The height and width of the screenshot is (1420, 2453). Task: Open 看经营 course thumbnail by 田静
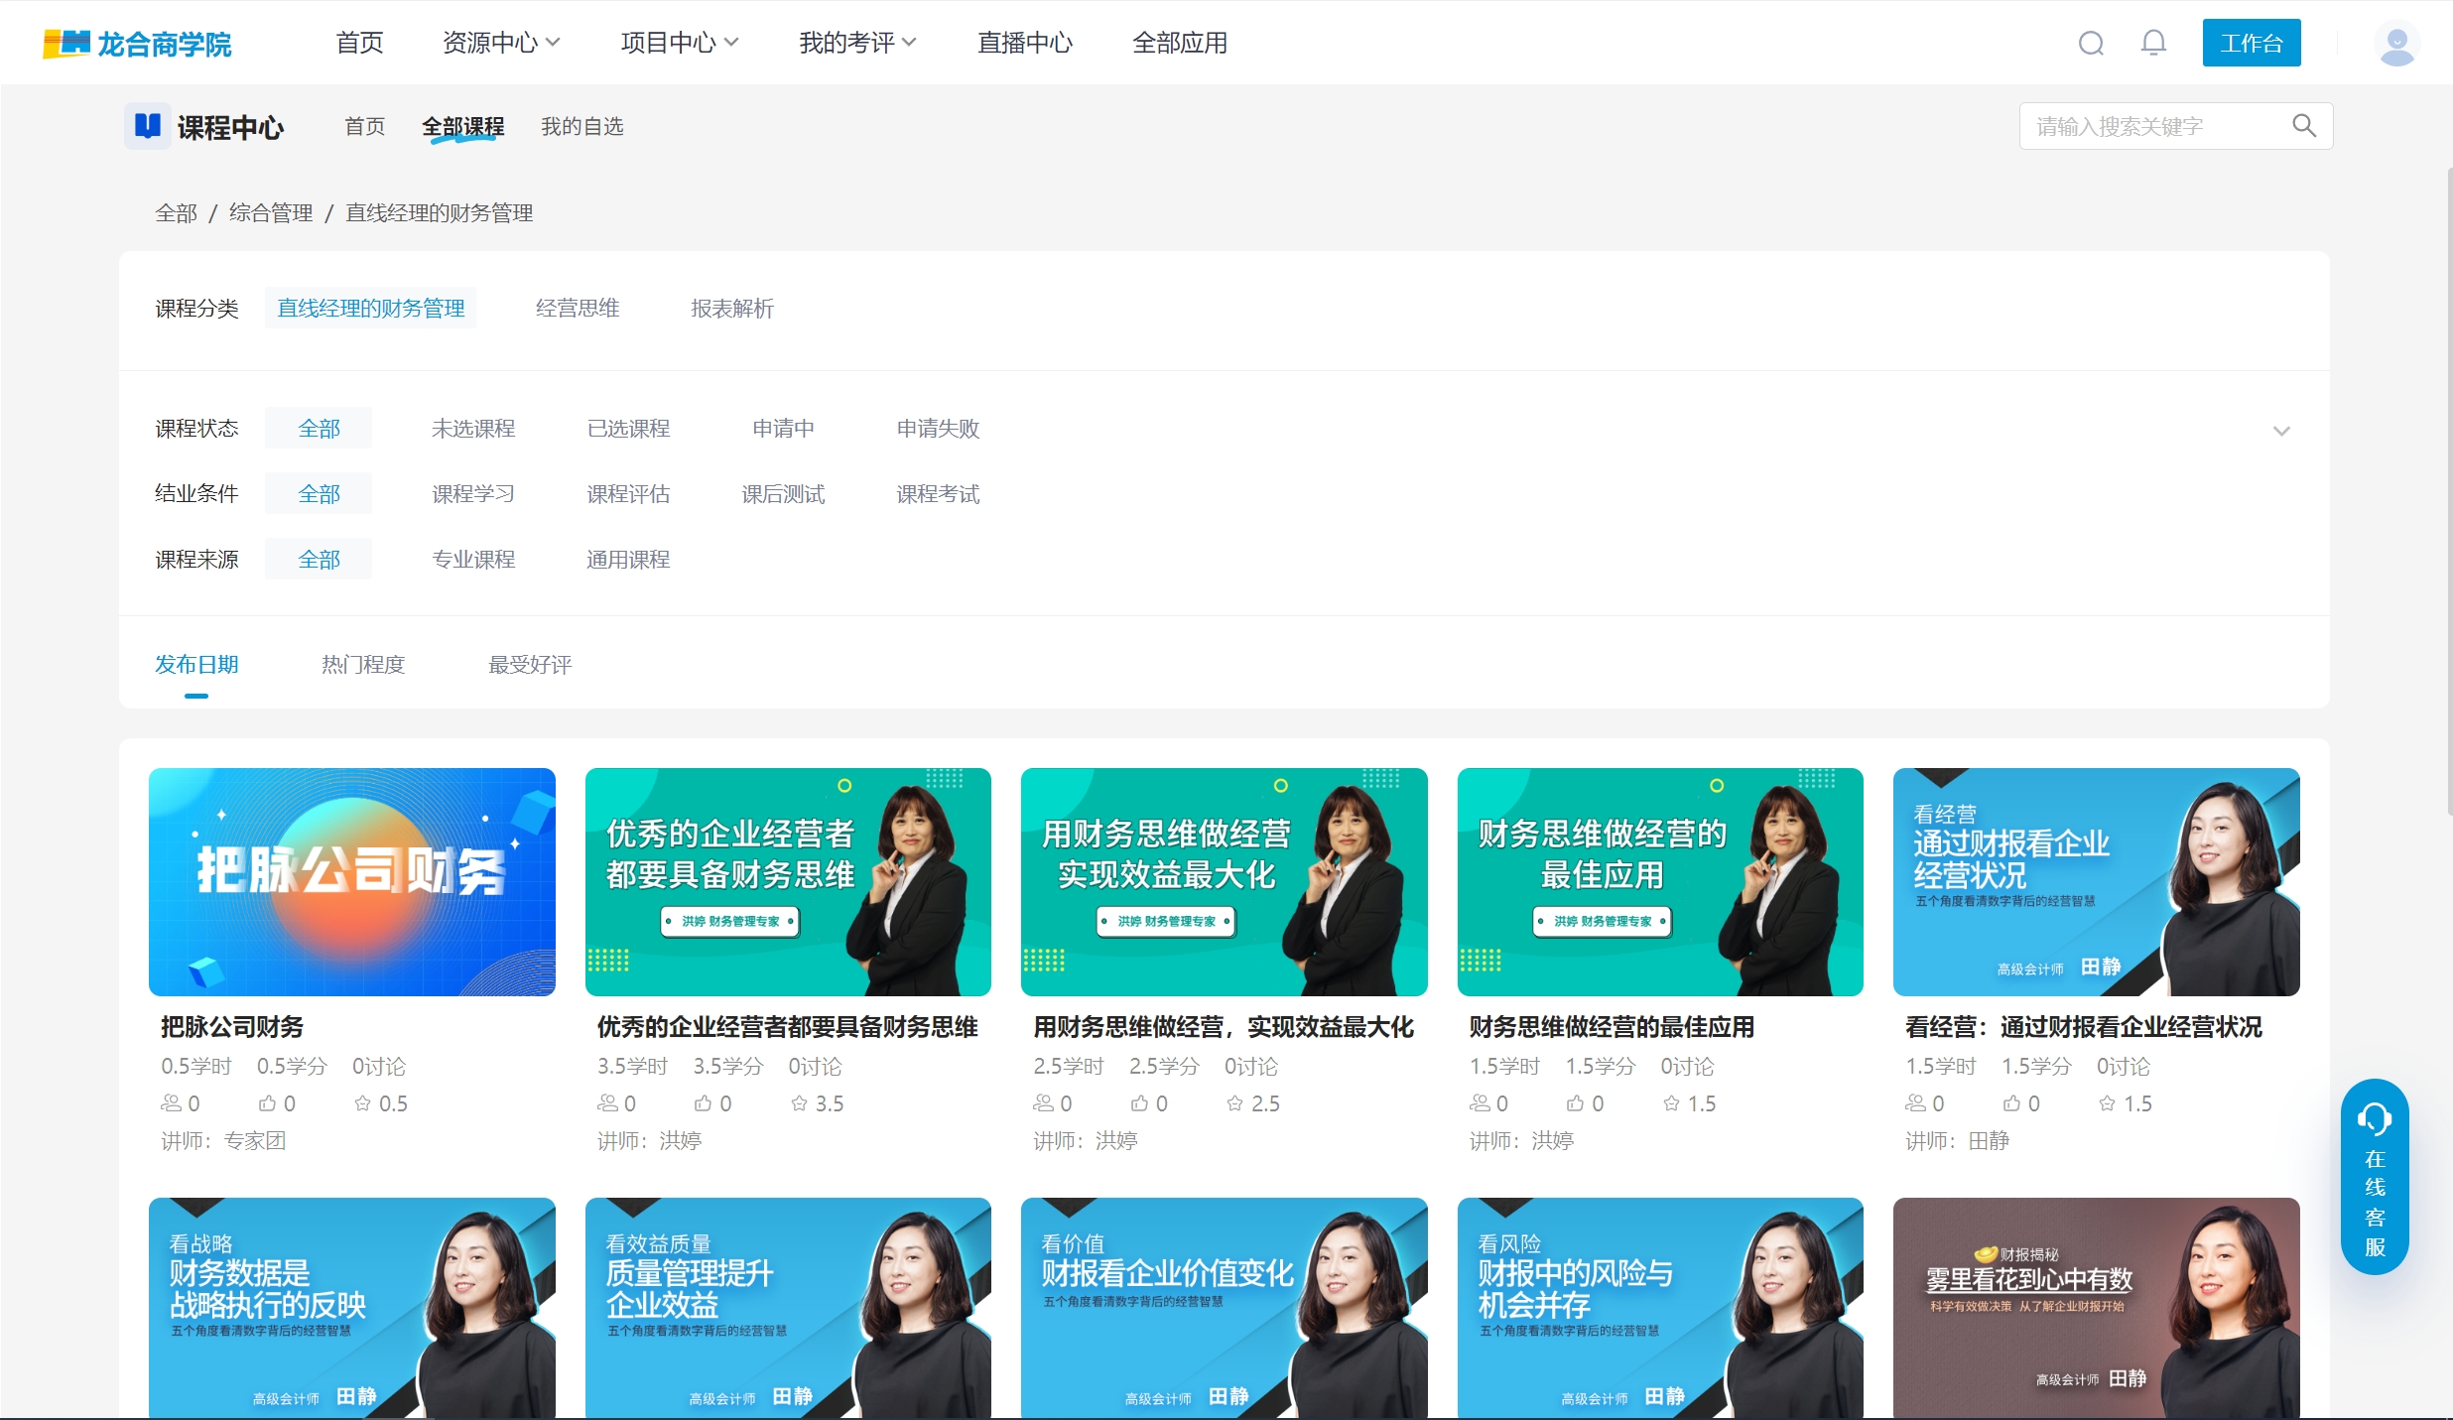(2096, 881)
